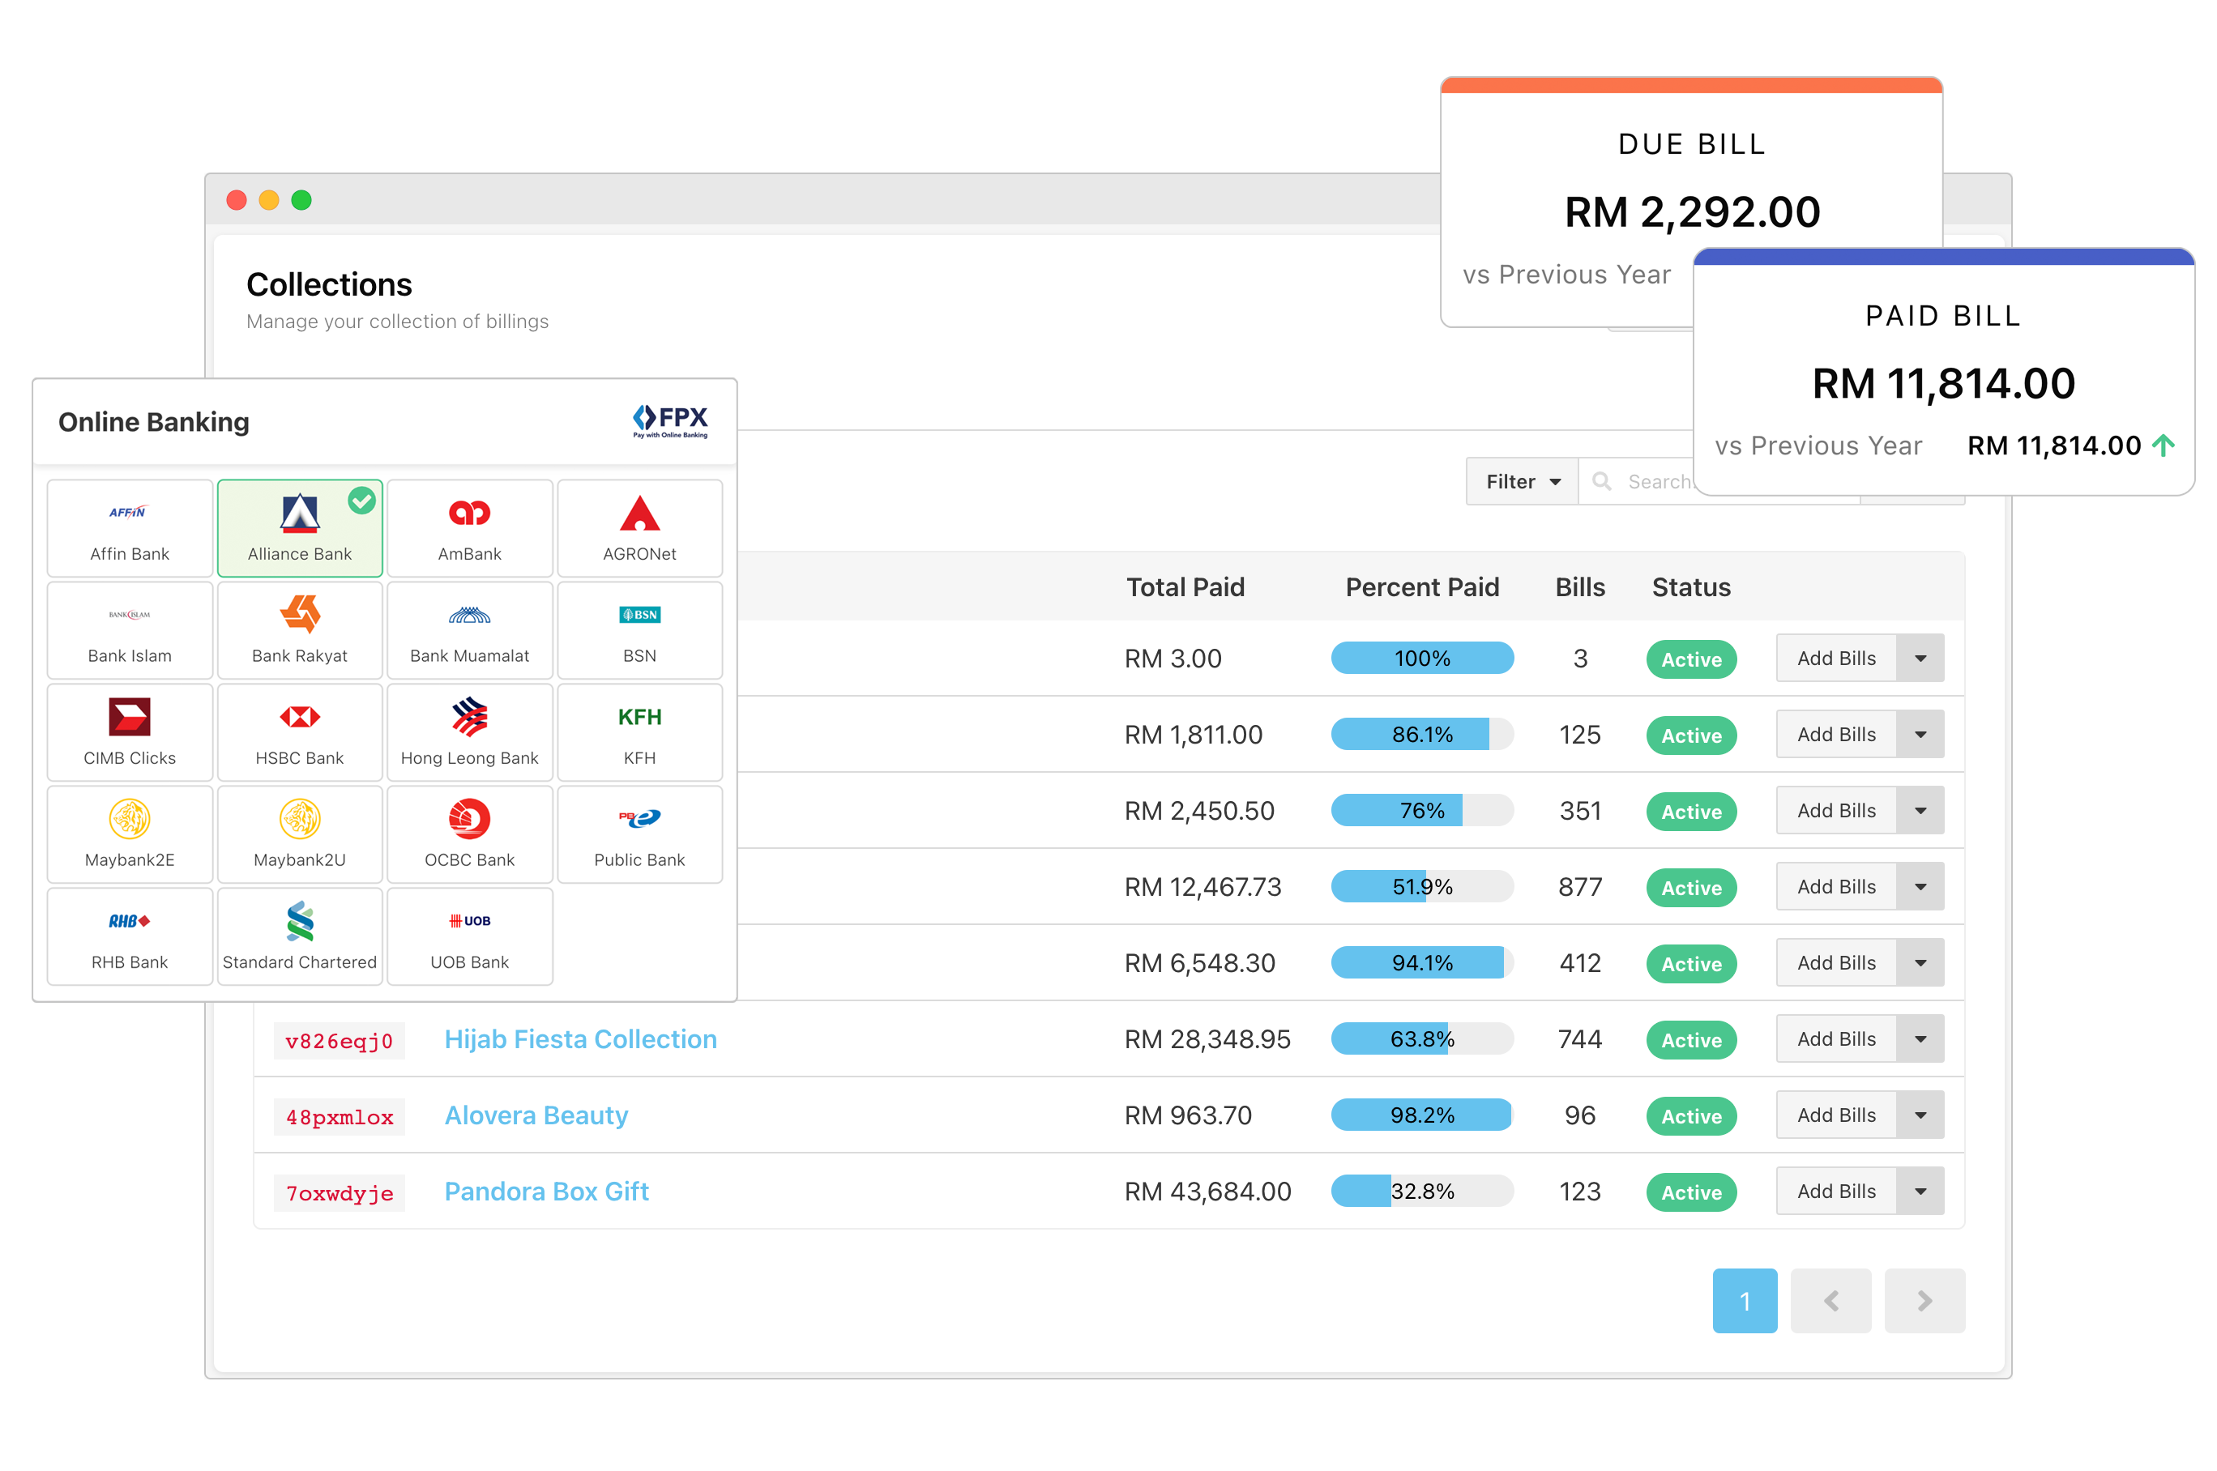Choose the AmBank option
The height and width of the screenshot is (1471, 2217).
(469, 528)
